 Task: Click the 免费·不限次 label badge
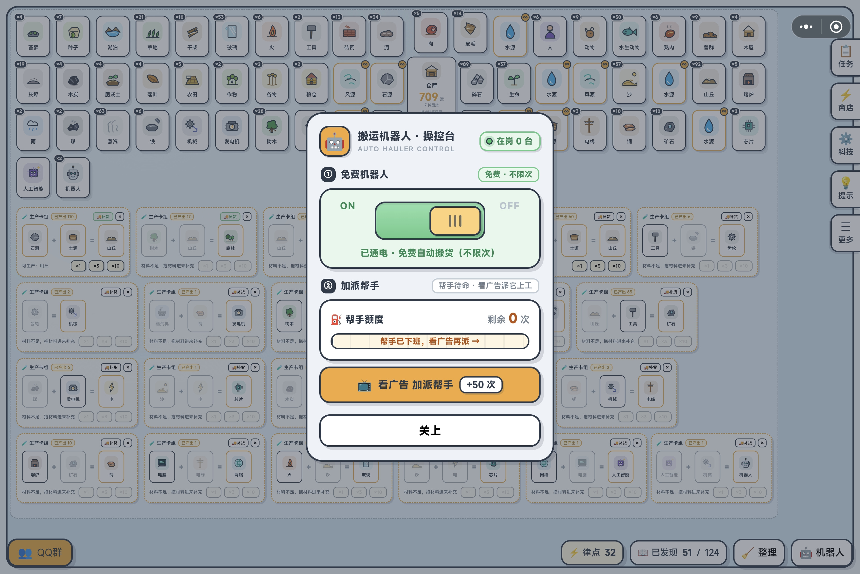(x=508, y=174)
